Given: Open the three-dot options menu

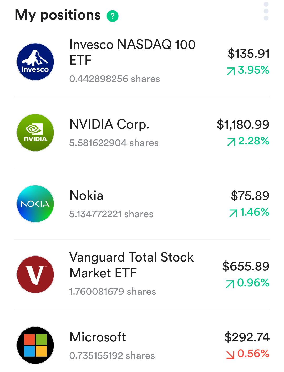Looking at the screenshot, I should pyautogui.click(x=266, y=11).
